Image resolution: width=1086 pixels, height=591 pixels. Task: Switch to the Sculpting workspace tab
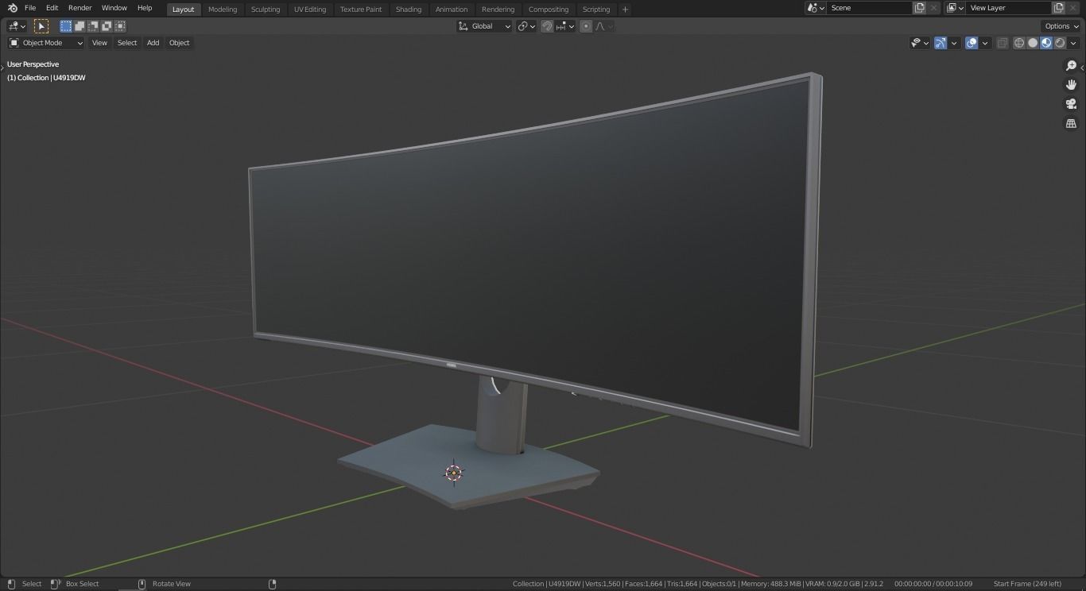click(266, 10)
